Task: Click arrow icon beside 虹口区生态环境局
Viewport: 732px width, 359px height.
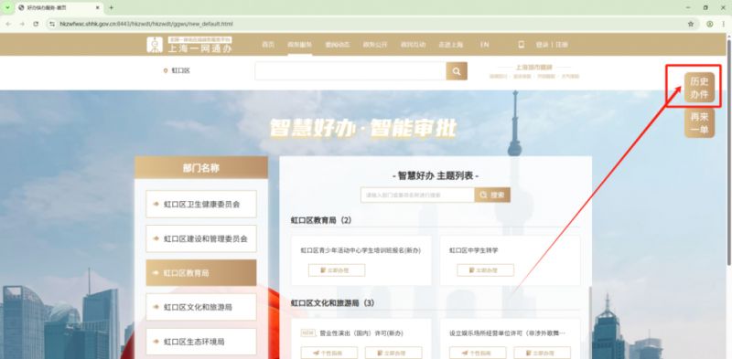Action: pyautogui.click(x=156, y=342)
